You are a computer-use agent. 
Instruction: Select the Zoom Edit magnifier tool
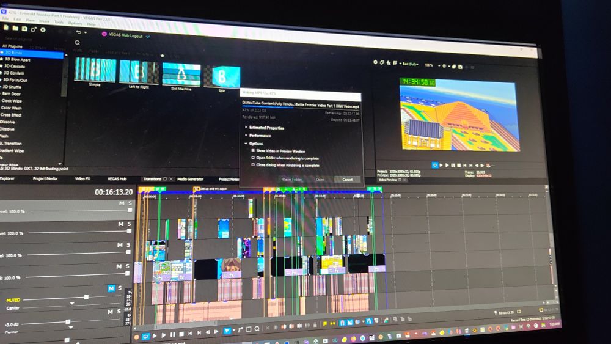coord(257,329)
